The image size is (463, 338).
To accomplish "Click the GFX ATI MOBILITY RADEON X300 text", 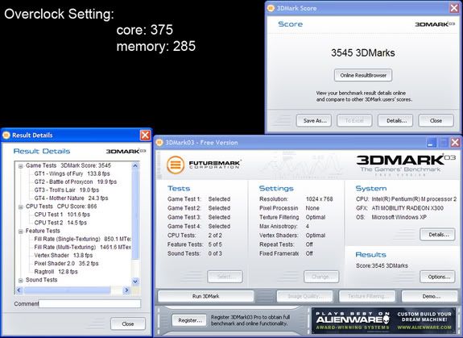I will (x=399, y=208).
